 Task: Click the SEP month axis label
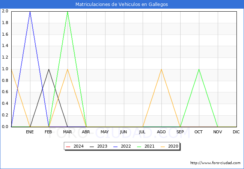180,132
